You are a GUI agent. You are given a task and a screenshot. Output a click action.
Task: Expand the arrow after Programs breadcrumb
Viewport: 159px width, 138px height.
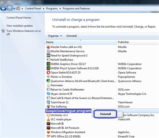click(60, 9)
